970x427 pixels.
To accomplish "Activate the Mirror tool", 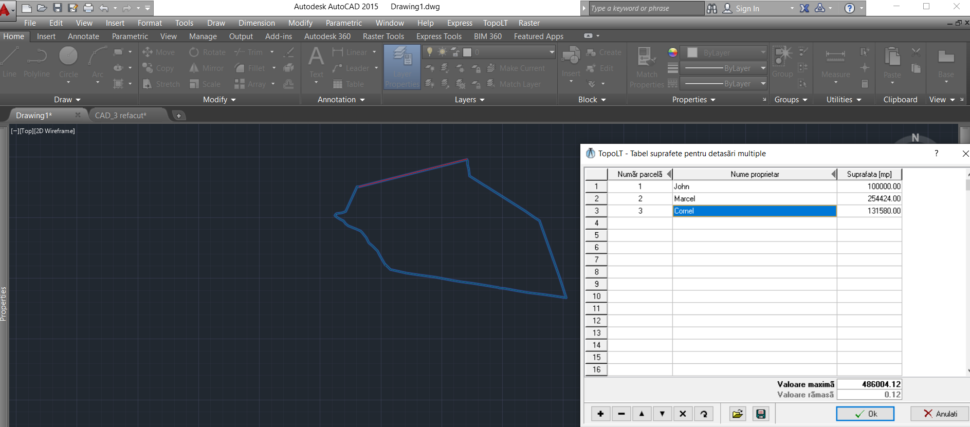I will pos(206,68).
